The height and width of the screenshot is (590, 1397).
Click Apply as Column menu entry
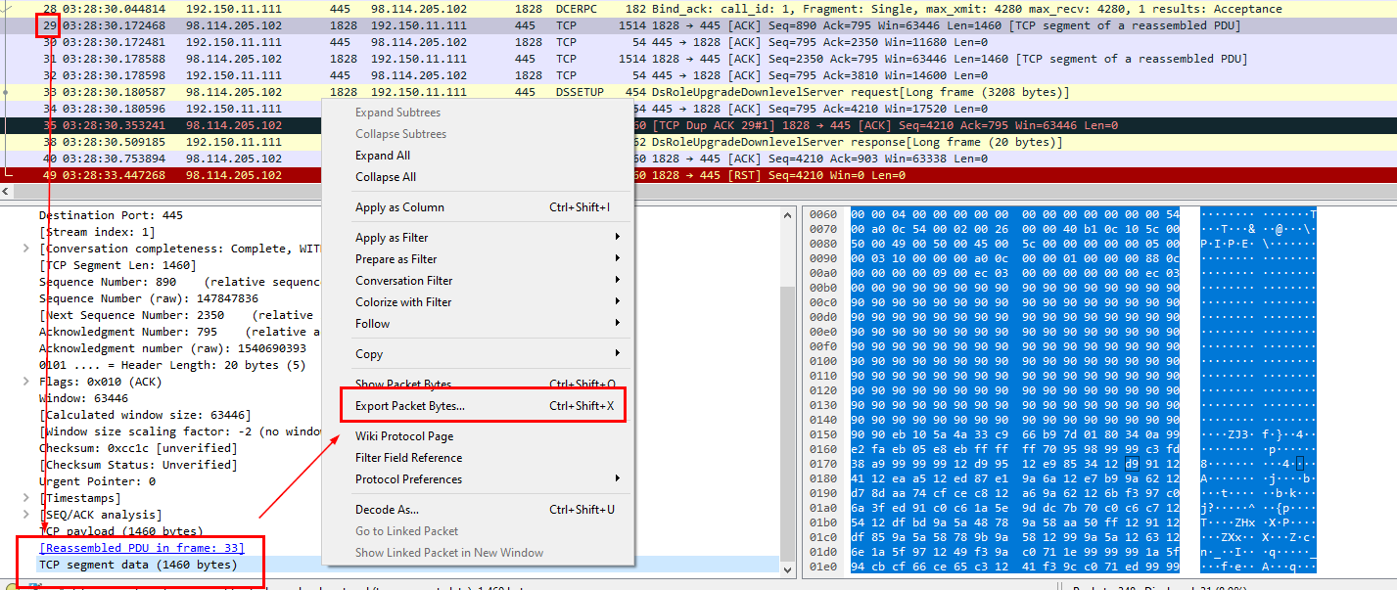399,207
